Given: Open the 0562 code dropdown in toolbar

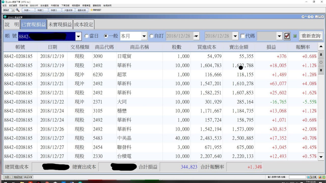Looking at the screenshot, I should (13, 10).
